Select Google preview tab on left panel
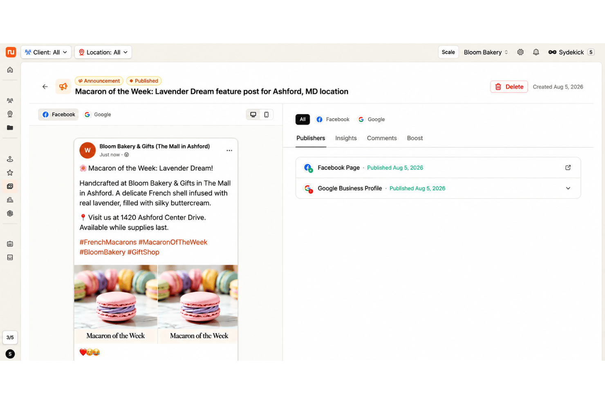Image resolution: width=605 pixels, height=404 pixels. [x=98, y=115]
